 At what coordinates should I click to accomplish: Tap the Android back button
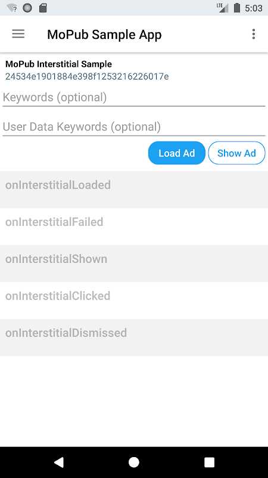[58, 462]
